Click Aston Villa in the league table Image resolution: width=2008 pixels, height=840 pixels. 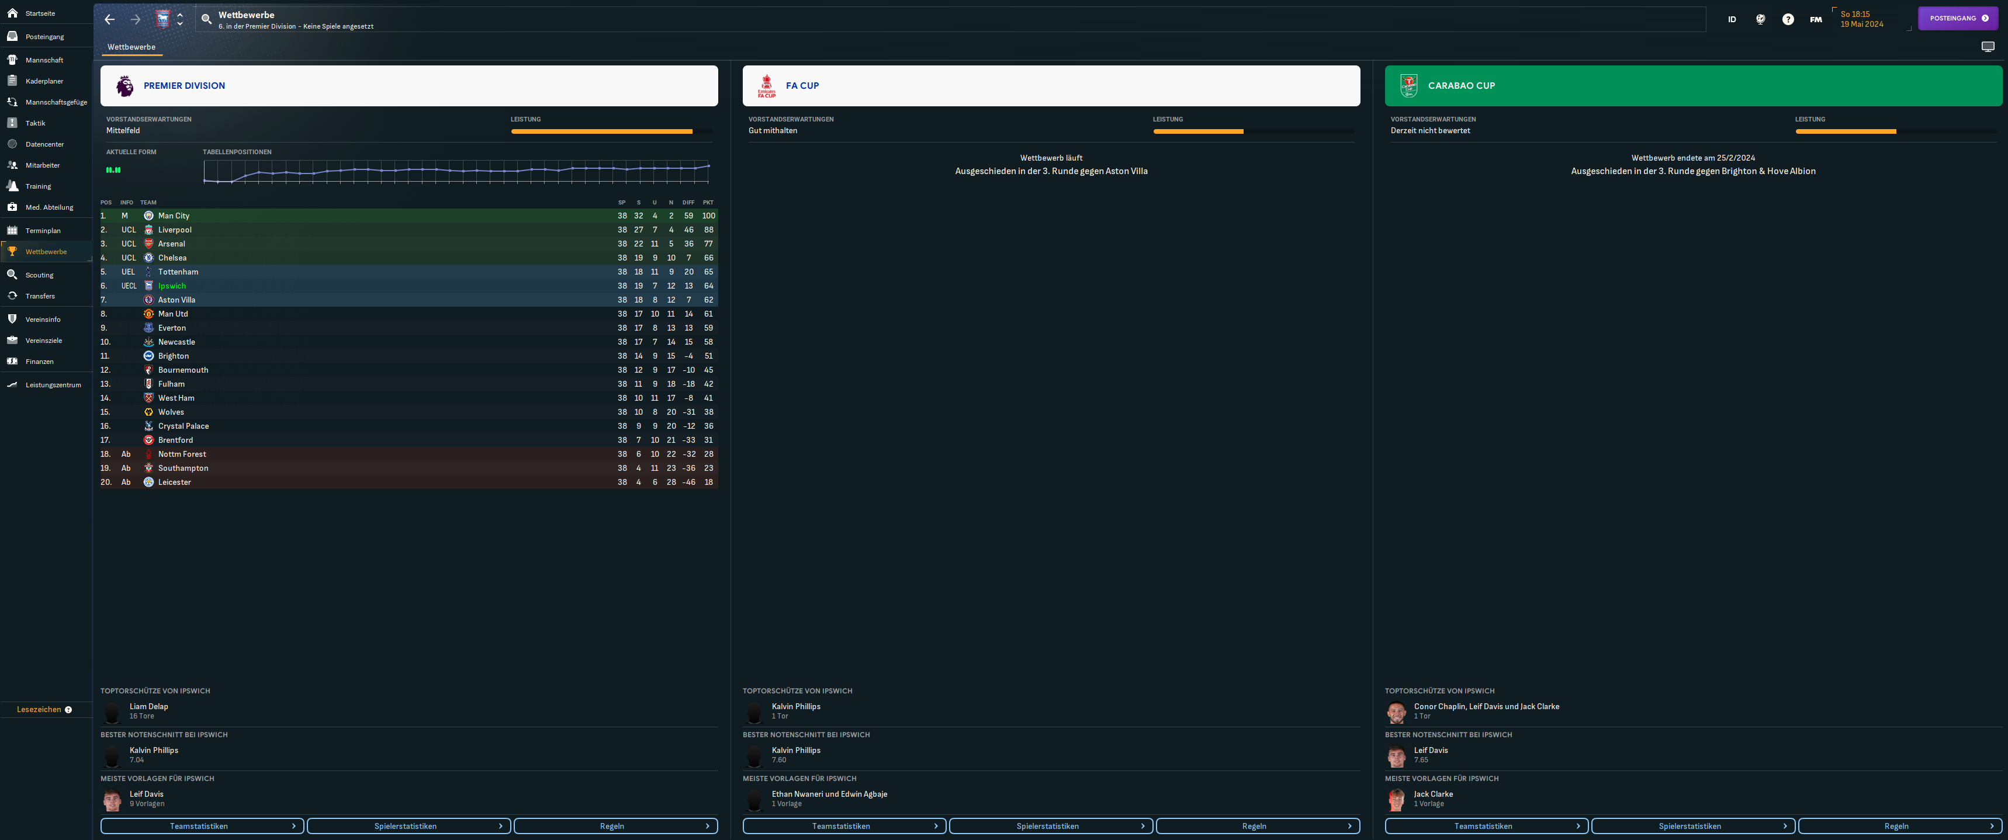[177, 300]
